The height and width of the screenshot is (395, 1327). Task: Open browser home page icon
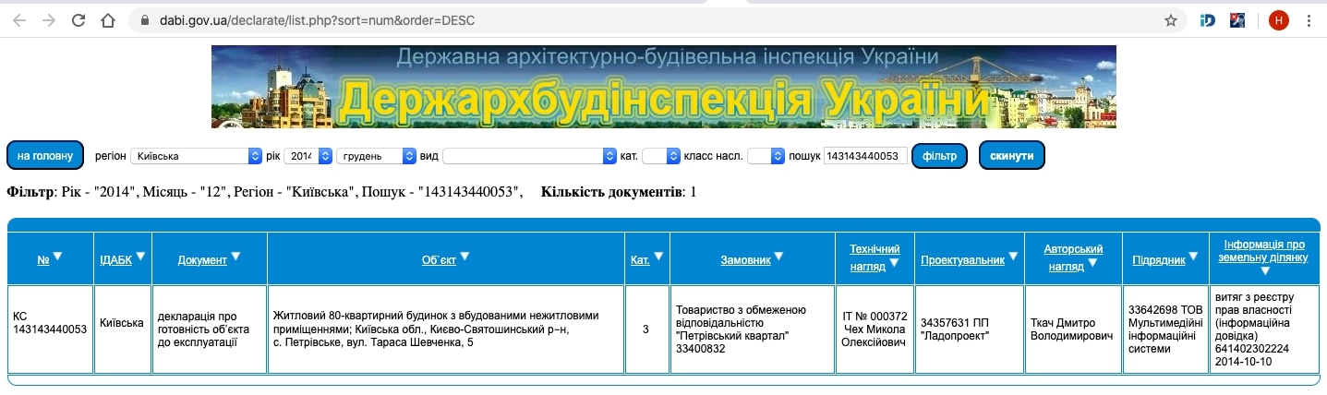(108, 19)
